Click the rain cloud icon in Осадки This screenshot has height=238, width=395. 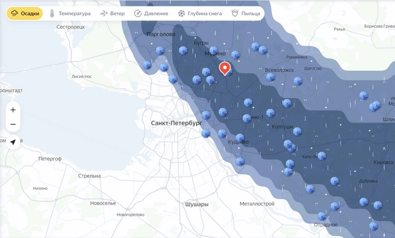pos(14,13)
